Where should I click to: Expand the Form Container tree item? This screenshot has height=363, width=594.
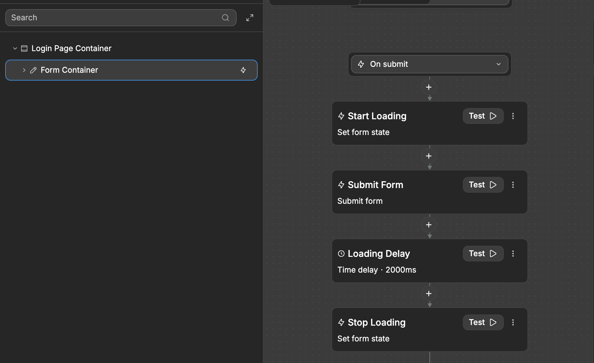(24, 70)
